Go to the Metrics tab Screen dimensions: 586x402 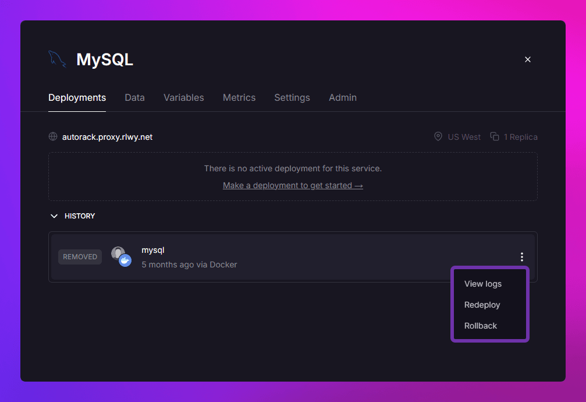point(239,98)
